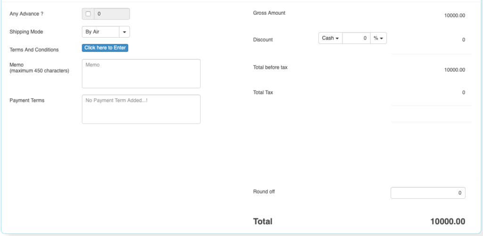Focus the Memo text area
This screenshot has height=236, width=483.
pos(141,74)
